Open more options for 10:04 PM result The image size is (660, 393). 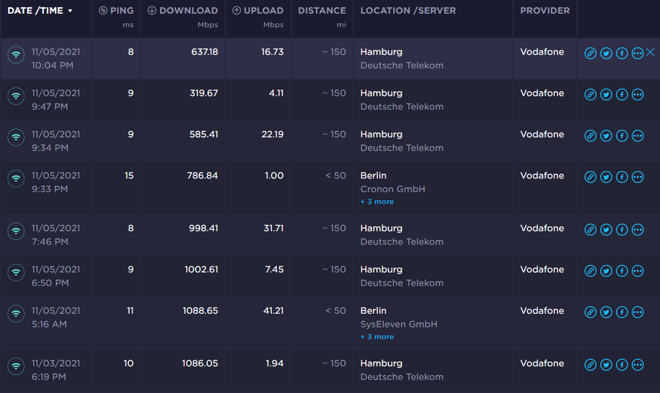638,53
